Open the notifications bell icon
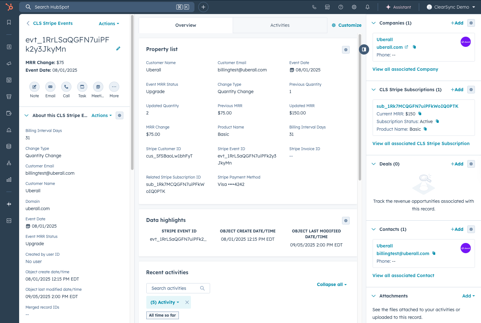This screenshot has height=323, width=481. pyautogui.click(x=368, y=7)
